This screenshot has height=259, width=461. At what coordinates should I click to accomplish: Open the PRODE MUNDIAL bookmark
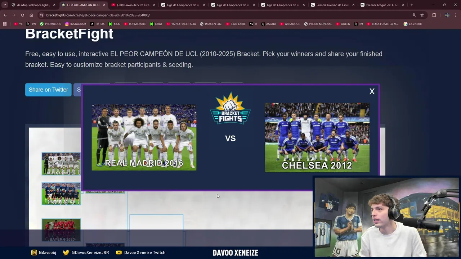point(318,24)
